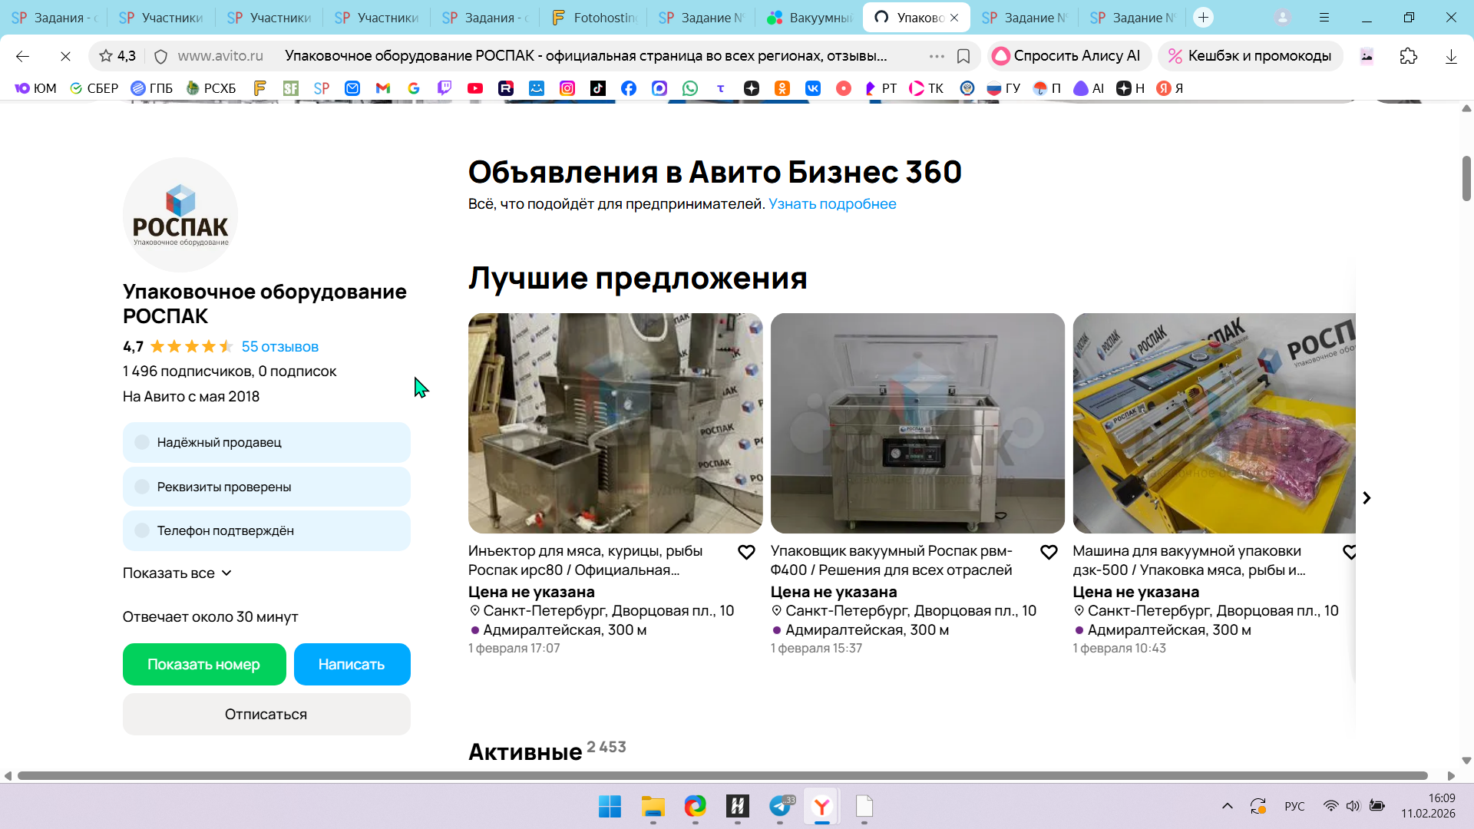Image resolution: width=1474 pixels, height=829 pixels.
Task: Open Telegram from Windows taskbar
Action: coord(780,806)
